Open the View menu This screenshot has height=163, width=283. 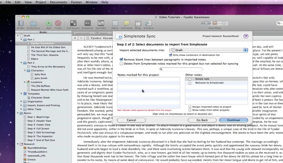pyautogui.click(x=28, y=2)
